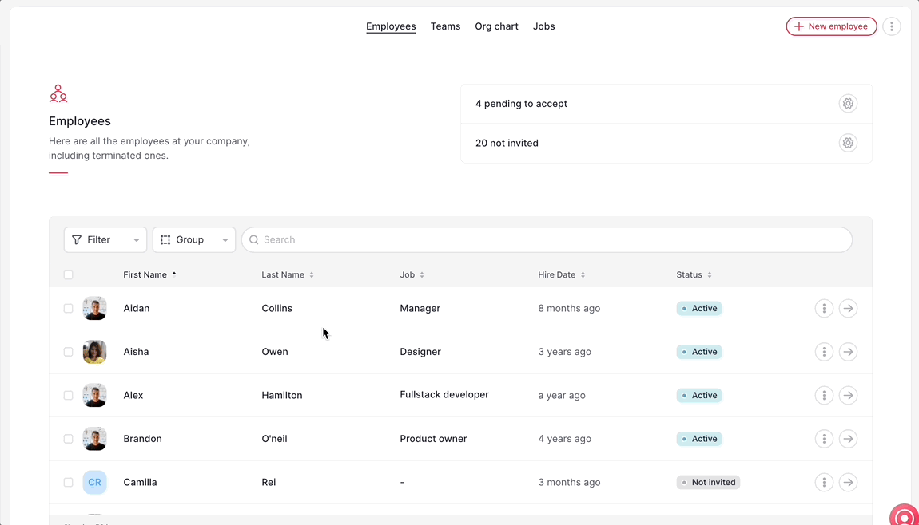Open the actions menu on Aidan's row

tap(824, 308)
